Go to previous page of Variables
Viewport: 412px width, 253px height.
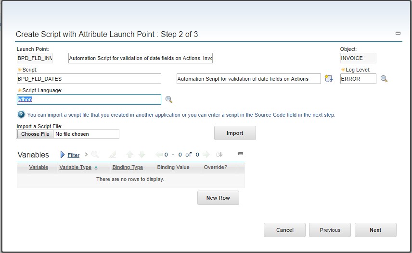coord(159,155)
